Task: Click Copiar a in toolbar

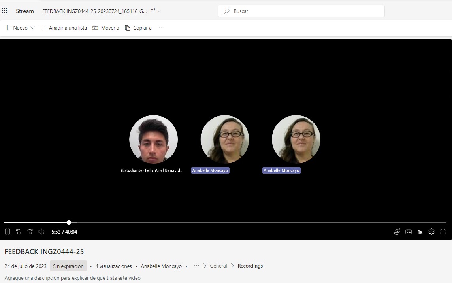Action: coord(138,28)
